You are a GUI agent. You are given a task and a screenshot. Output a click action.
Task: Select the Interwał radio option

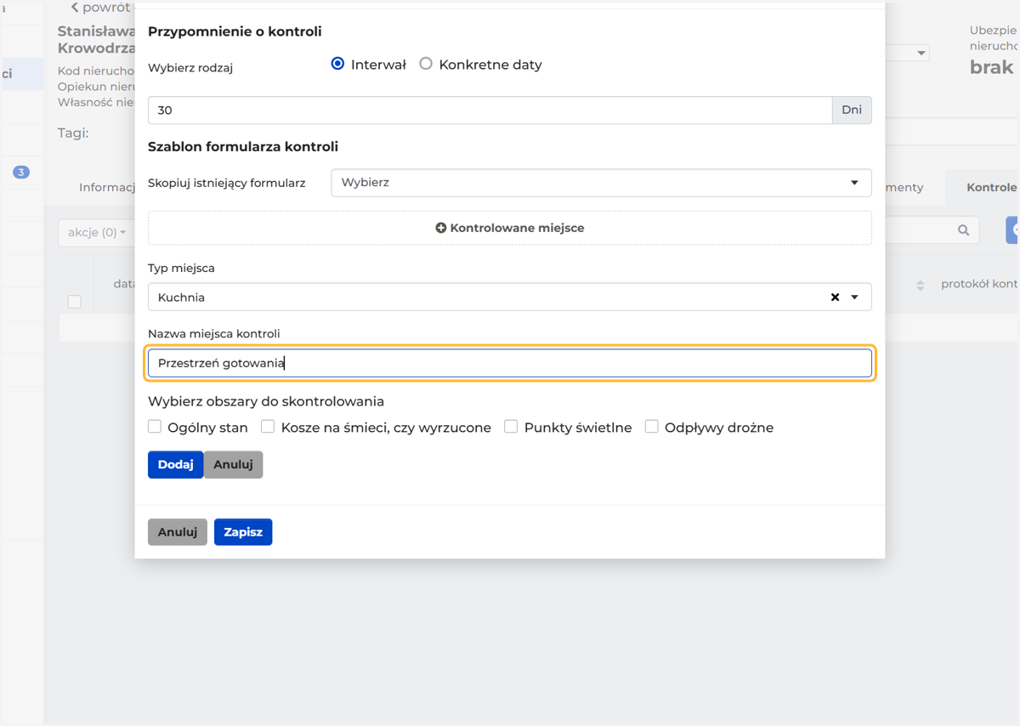click(x=337, y=64)
